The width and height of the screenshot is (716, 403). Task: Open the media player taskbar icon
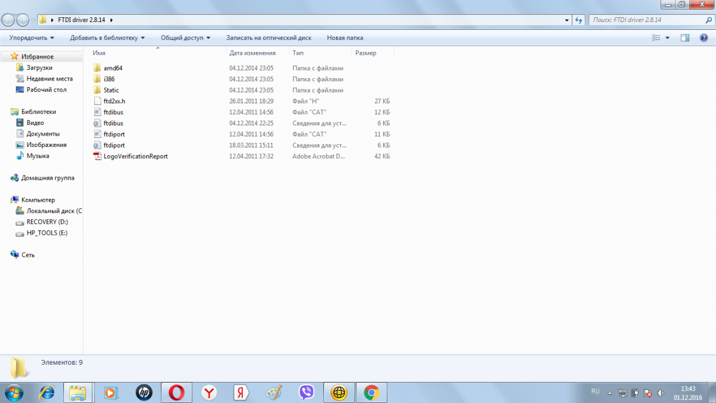tap(111, 392)
